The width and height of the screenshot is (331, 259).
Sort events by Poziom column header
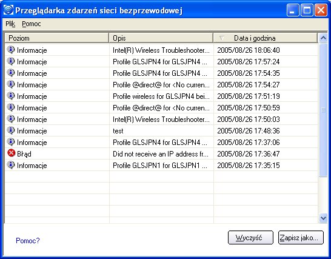pyautogui.click(x=56, y=38)
